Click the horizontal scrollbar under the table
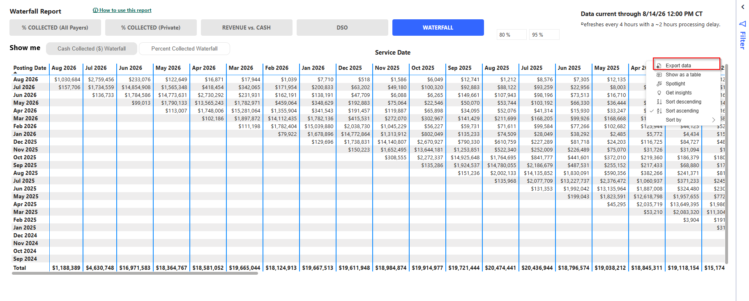 [x=135, y=273]
